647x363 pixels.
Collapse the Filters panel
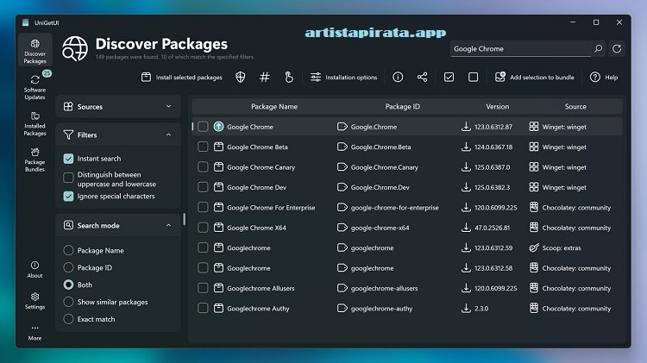point(118,135)
